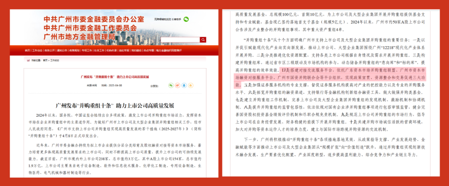Open the 工作动态 navigation menu item

pos(37,51)
